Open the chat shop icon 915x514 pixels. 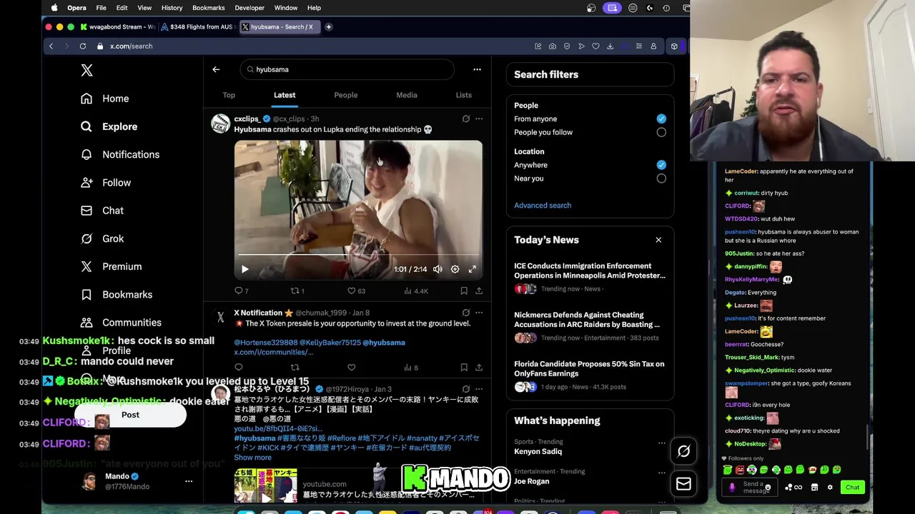pos(814,488)
